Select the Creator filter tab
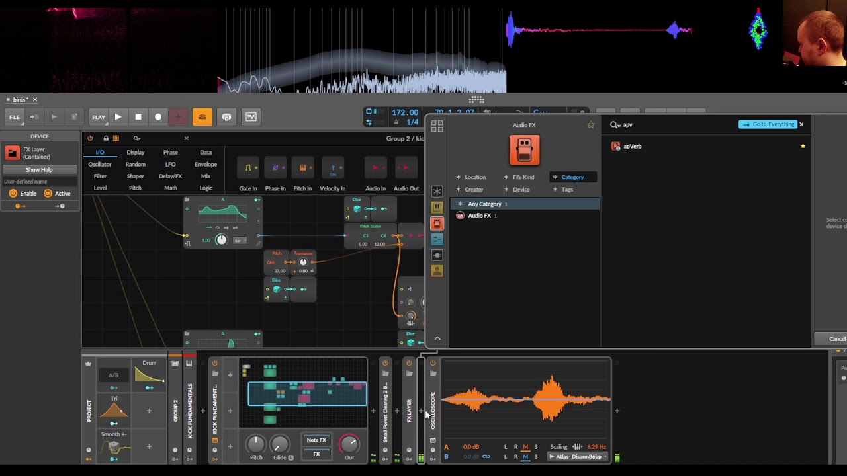 point(474,190)
